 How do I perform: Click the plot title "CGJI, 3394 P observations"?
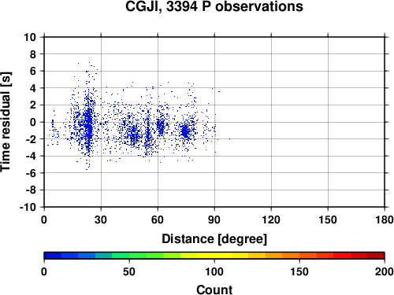click(214, 6)
